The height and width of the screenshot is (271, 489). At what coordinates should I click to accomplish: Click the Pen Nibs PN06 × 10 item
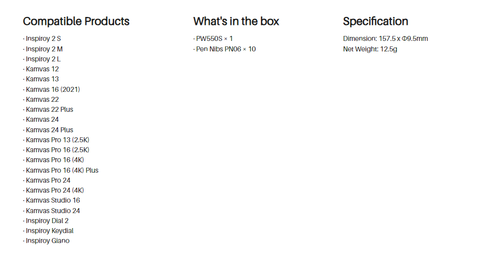[225, 49]
